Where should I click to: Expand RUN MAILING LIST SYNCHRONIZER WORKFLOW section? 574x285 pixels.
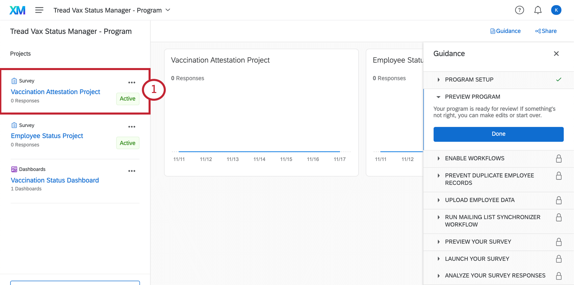[x=498, y=221]
